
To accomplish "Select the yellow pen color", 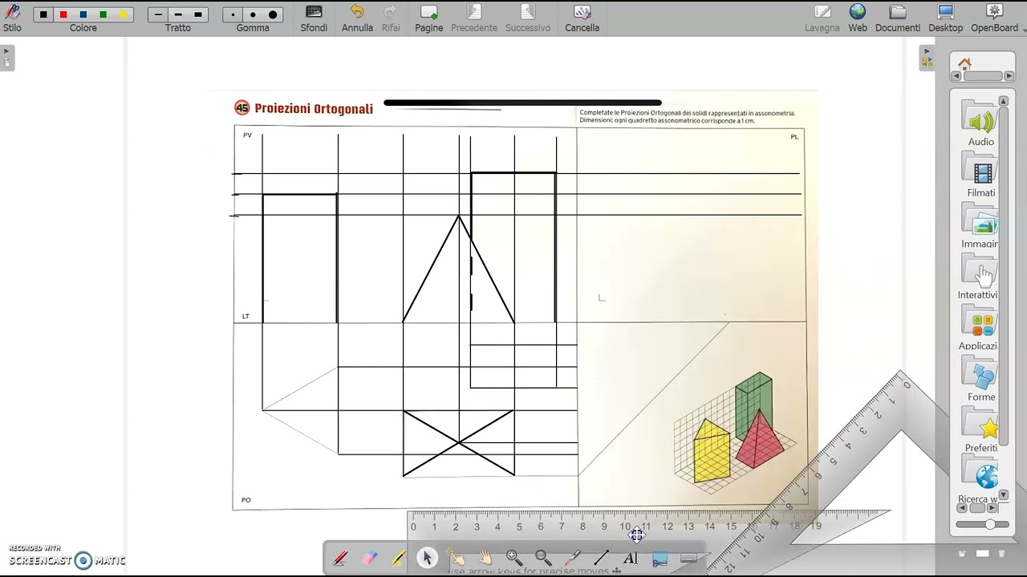I will (x=123, y=14).
